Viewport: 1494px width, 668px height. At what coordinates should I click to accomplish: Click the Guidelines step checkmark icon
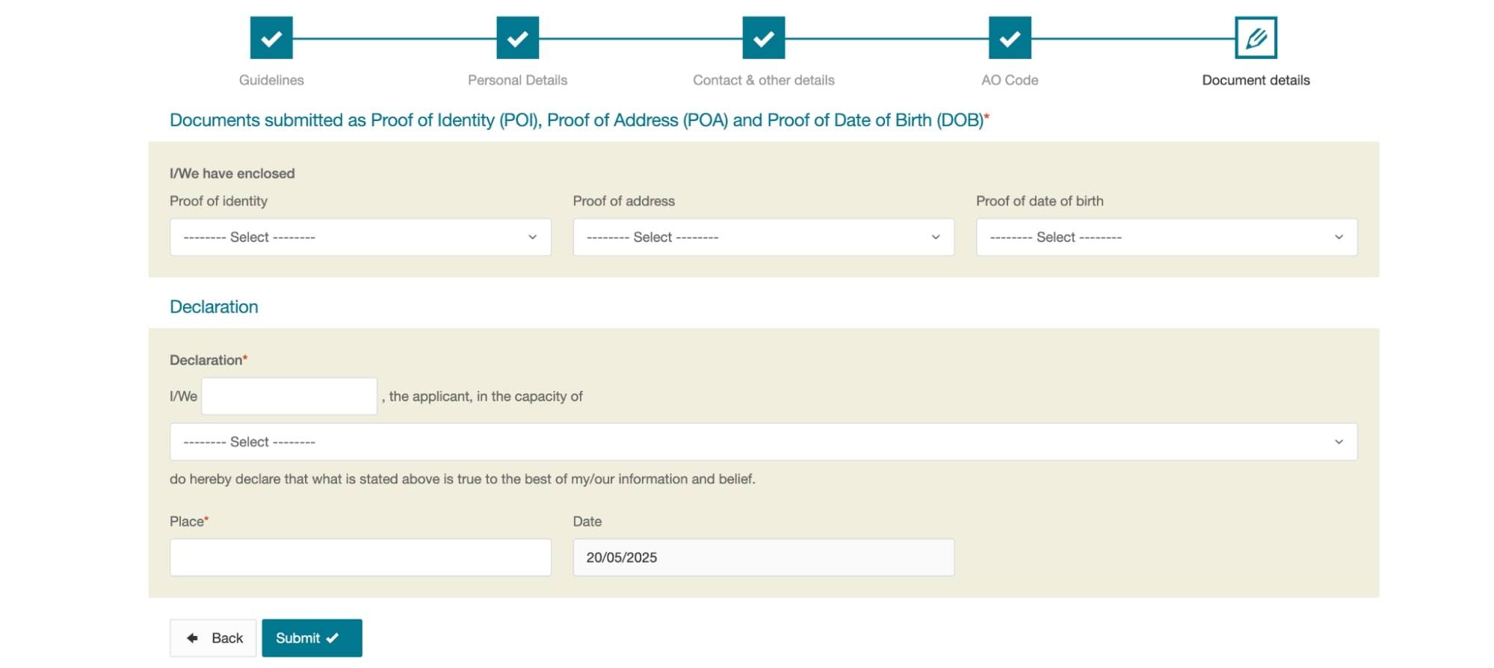(x=271, y=37)
